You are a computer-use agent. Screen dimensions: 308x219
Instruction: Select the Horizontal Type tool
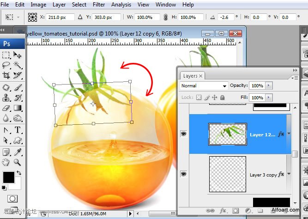[x=18, y=130]
